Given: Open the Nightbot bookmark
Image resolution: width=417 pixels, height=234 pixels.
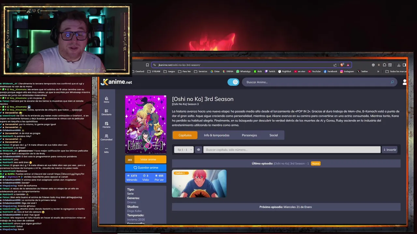Looking at the screenshot, I should pos(285,71).
